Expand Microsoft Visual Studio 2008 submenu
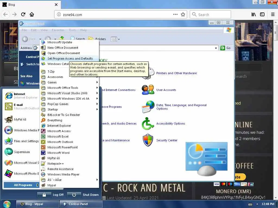278x208 pixels. [69, 93]
